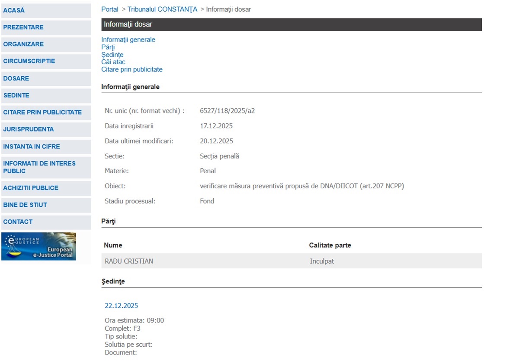
Task: Go to the PREZENTARE section
Action: (23, 27)
